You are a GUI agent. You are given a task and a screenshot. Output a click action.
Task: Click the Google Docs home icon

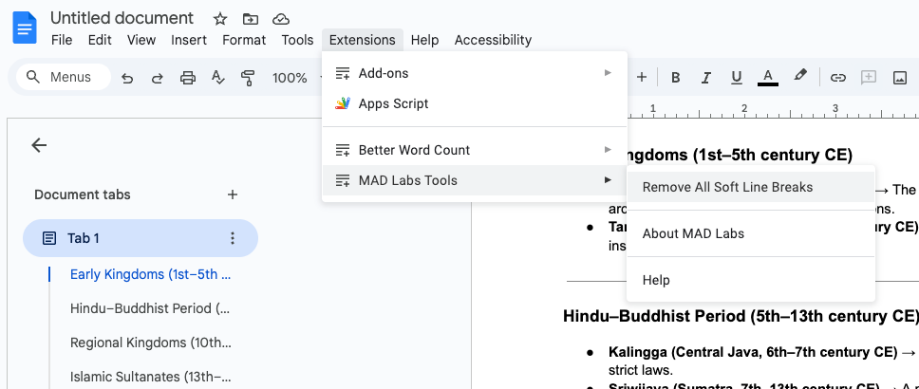(25, 28)
